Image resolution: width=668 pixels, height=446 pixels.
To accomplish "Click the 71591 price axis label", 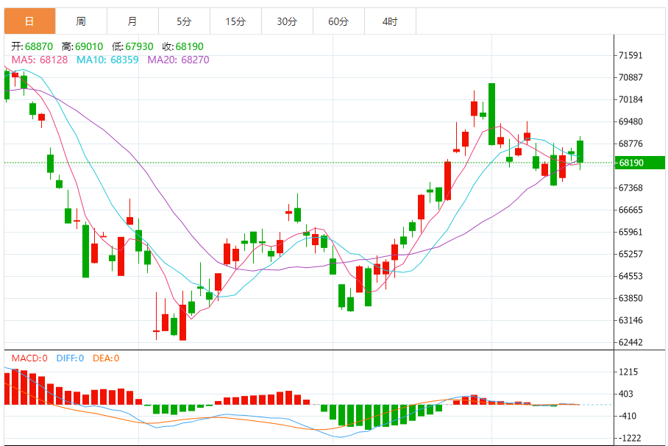I will (x=630, y=55).
